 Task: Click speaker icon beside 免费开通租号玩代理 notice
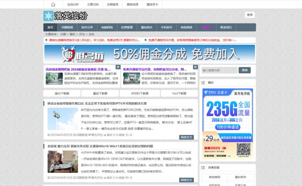tap(146, 40)
